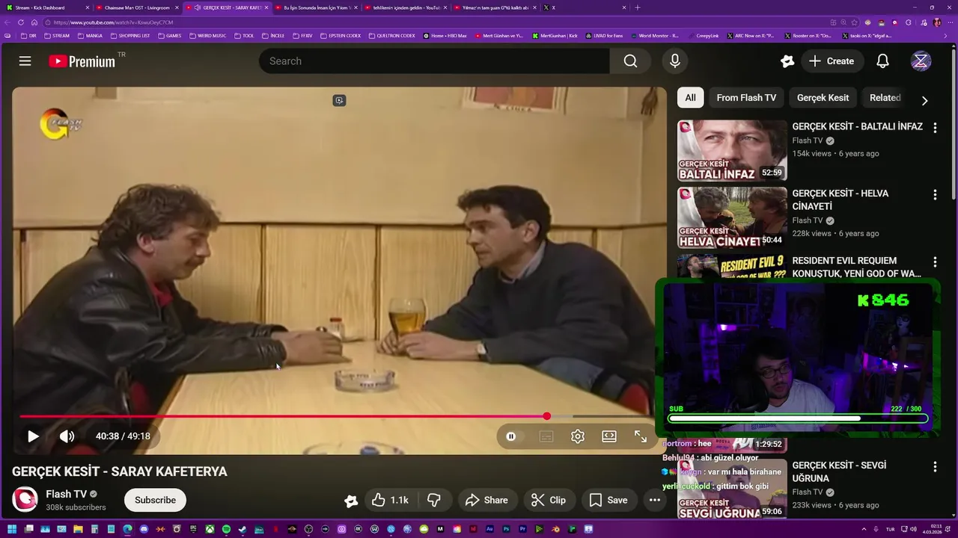
Task: Click the red video scrubber handle
Action: pyautogui.click(x=547, y=416)
